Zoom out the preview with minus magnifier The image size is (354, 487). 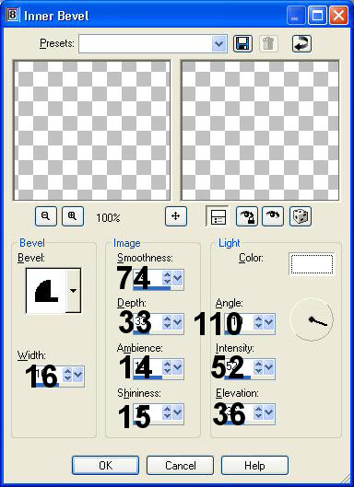point(46,216)
